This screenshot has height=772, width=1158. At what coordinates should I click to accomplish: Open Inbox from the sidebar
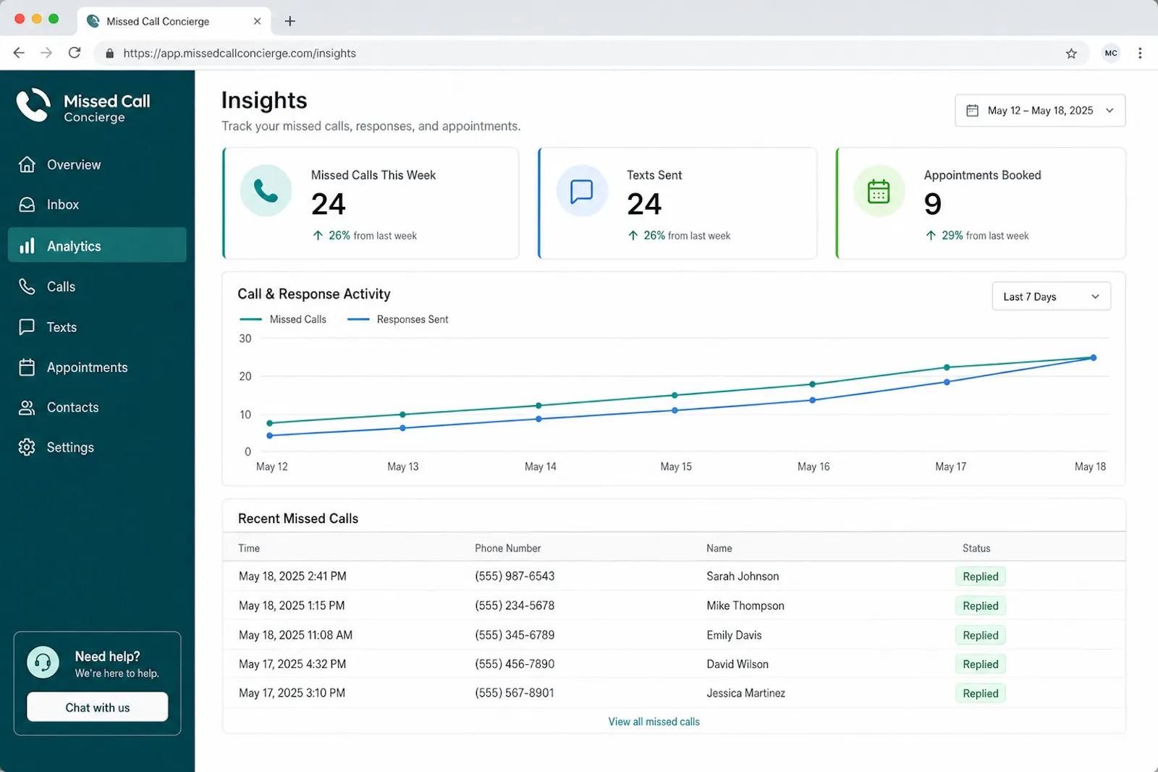[97, 205]
